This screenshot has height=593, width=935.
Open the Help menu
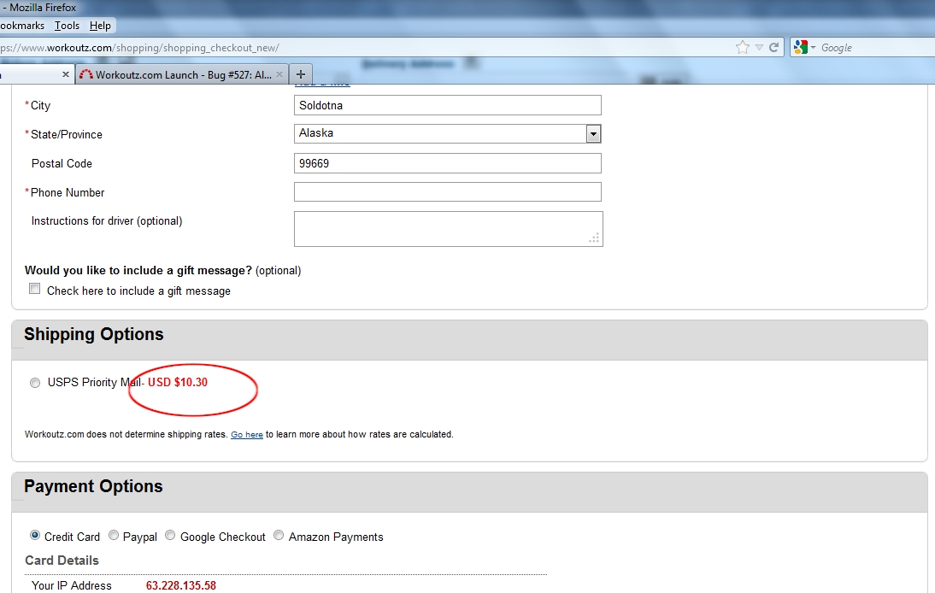coord(100,26)
